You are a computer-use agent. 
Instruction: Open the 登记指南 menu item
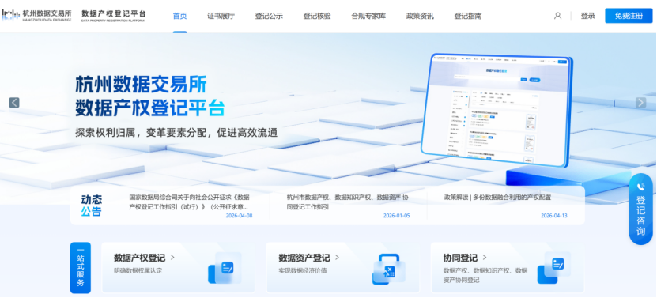tap(467, 16)
